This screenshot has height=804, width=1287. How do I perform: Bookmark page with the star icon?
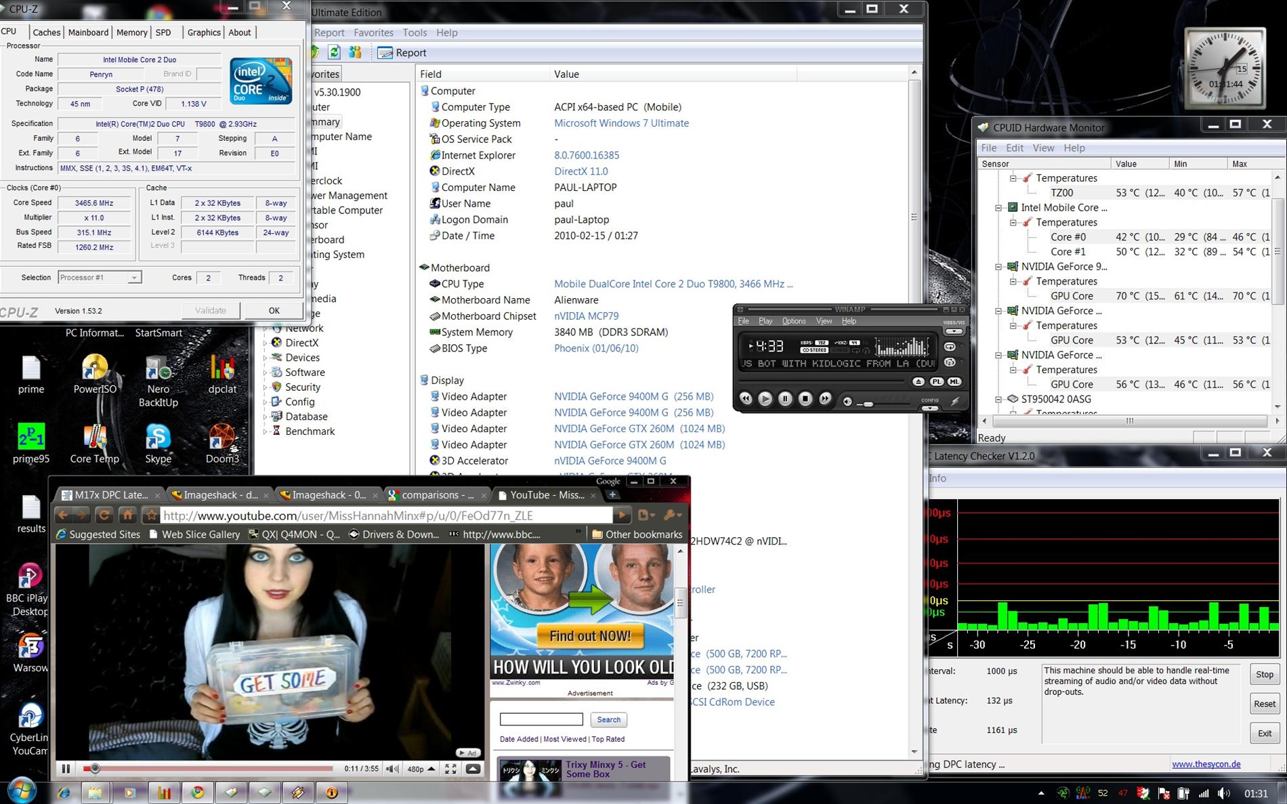(151, 515)
